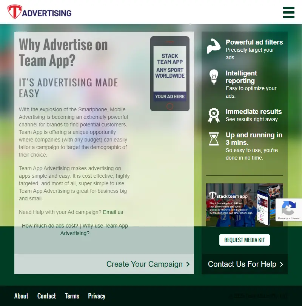
Task: Click the flexed arm ad filters icon
Action: click(214, 46)
